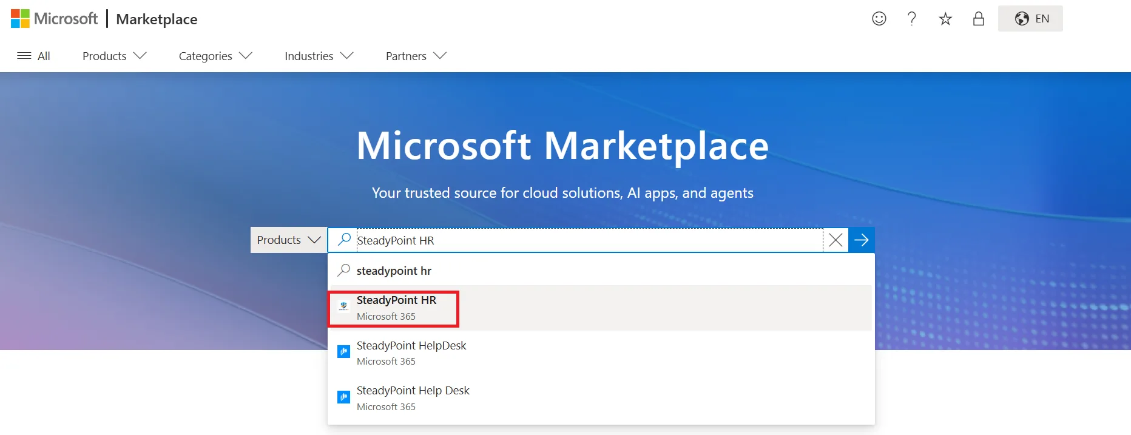Viewport: 1131px width, 435px height.
Task: Click the magnifier icon in search box
Action: 344,239
